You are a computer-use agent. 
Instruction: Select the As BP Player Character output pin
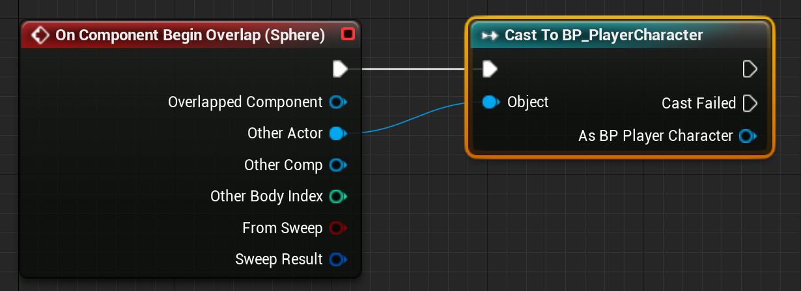746,136
